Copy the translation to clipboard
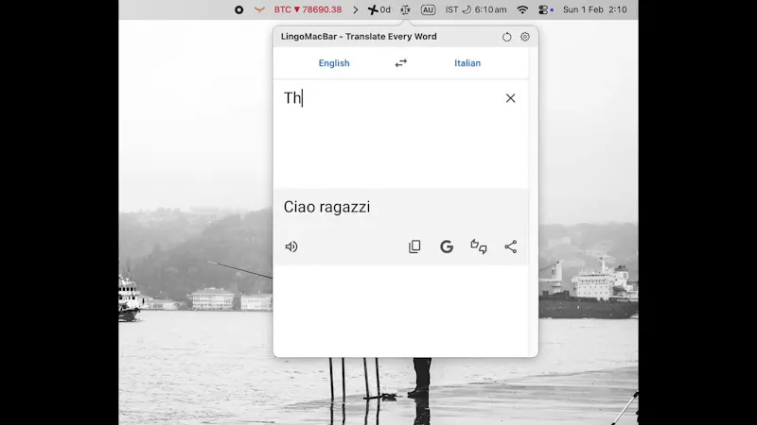This screenshot has width=757, height=425. (x=414, y=246)
